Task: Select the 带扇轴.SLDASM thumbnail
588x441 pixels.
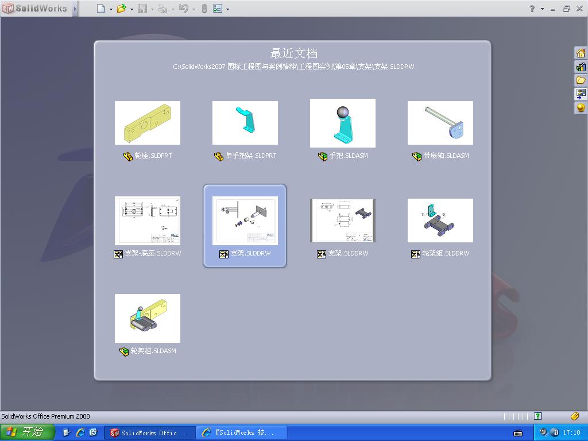Action: click(x=440, y=123)
